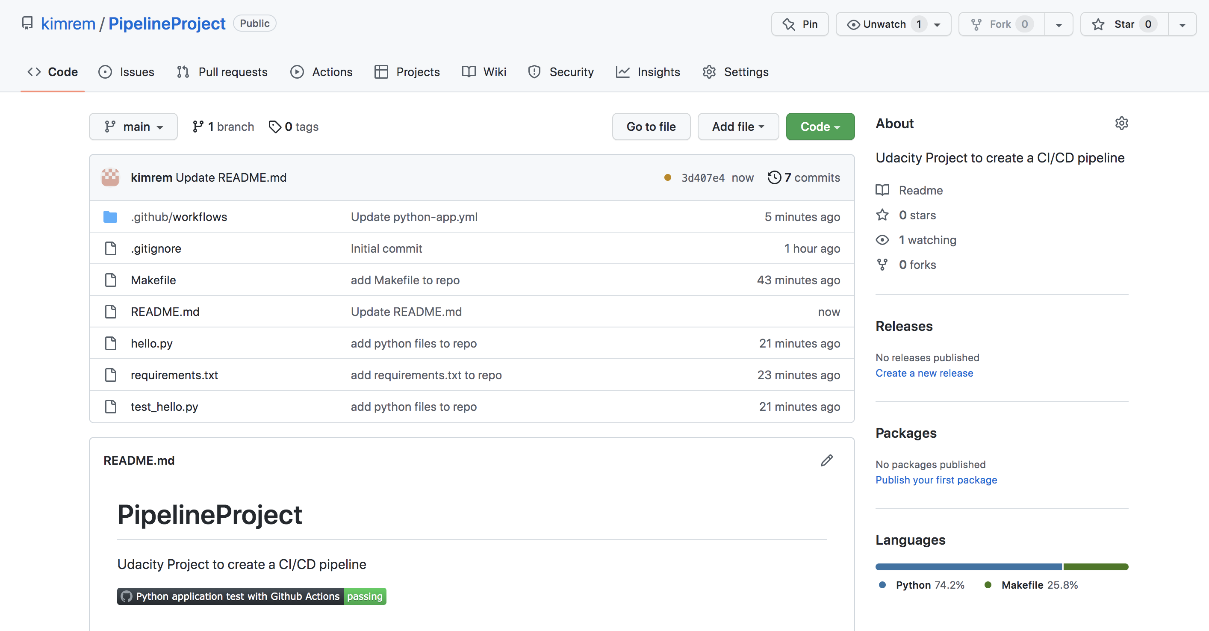The width and height of the screenshot is (1209, 631).
Task: Click the 0 stars link
Action: click(x=906, y=215)
